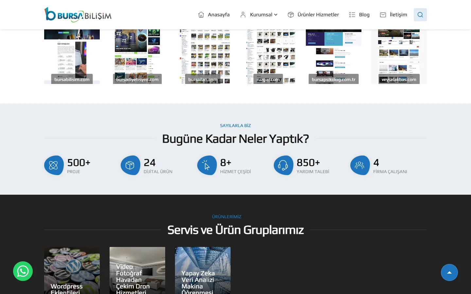The width and height of the screenshot is (471, 294).
Task: Click the 'FİRMA ÇALIŞANI' label
Action: point(390,171)
